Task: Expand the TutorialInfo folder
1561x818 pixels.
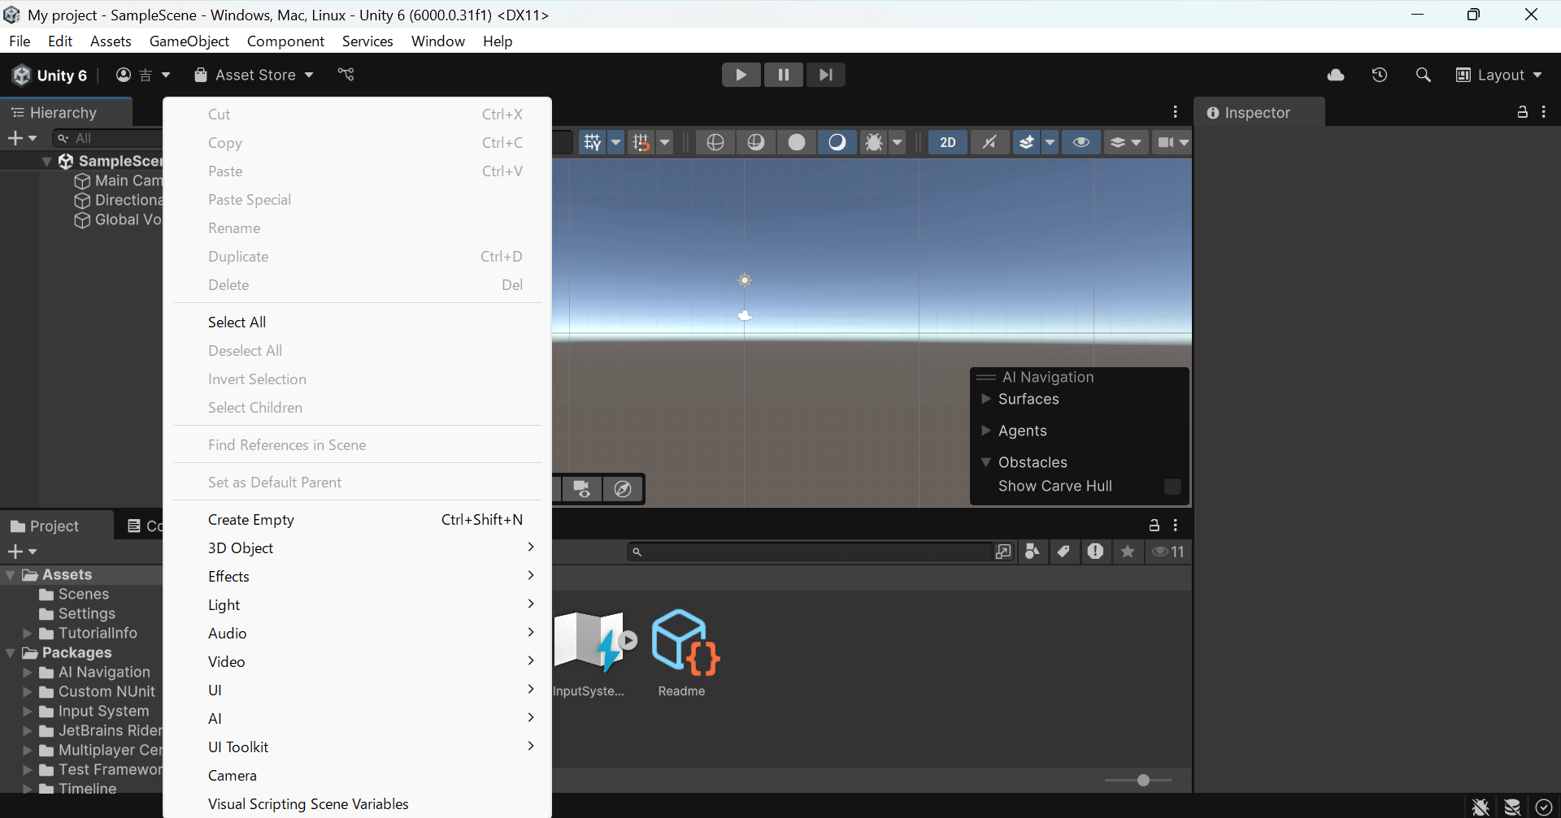Action: (x=28, y=633)
